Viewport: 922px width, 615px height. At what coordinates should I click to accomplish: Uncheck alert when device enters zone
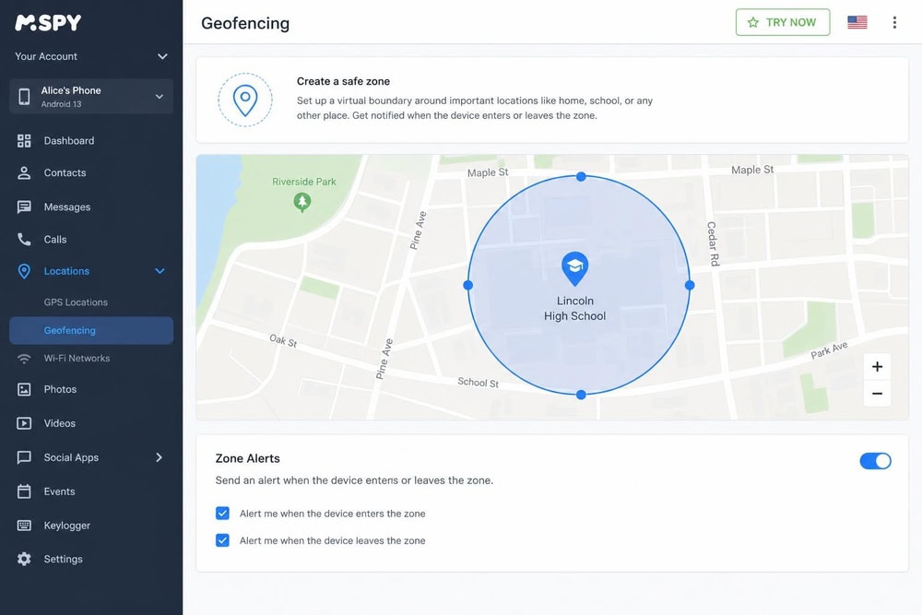click(x=222, y=514)
